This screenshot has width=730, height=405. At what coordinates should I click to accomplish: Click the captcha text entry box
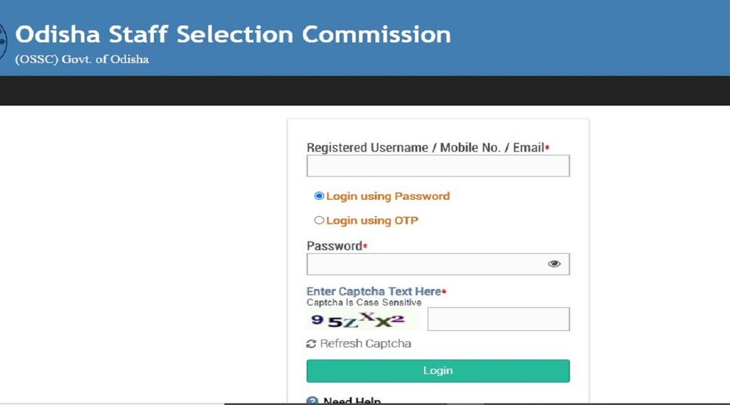coord(498,319)
